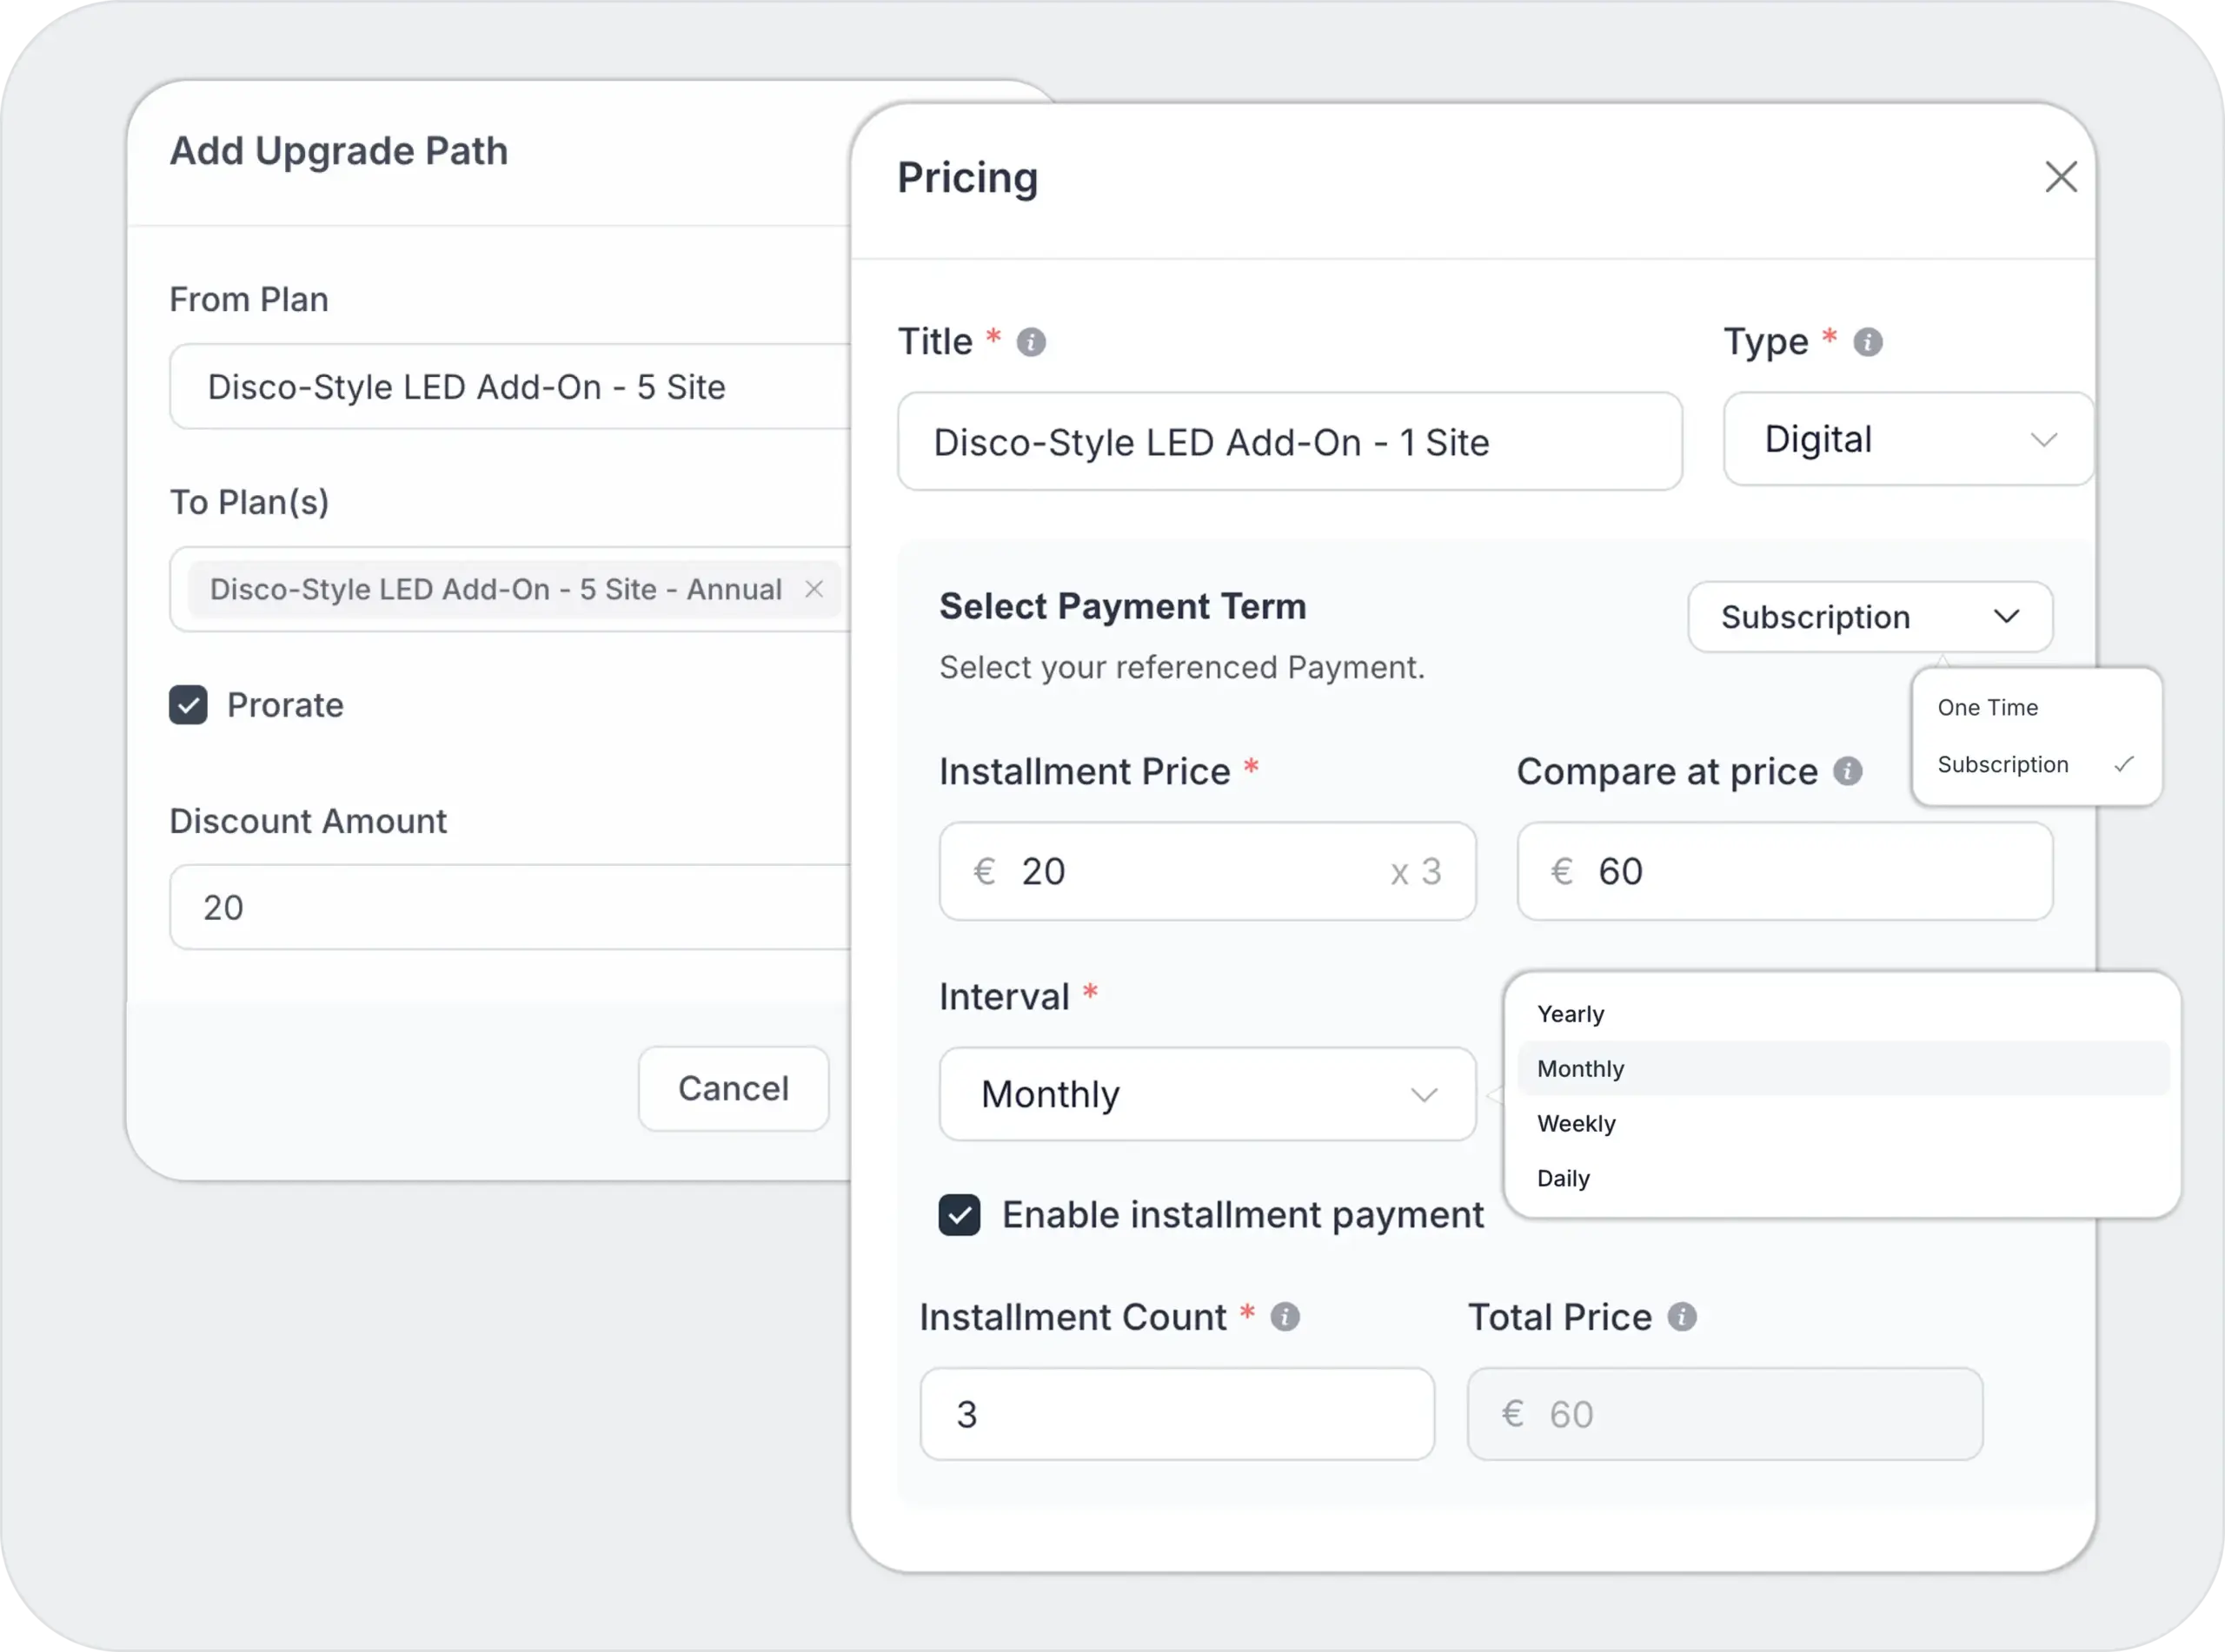Open the Subscription payment term dropdown
The height and width of the screenshot is (1652, 2225).
1870,617
